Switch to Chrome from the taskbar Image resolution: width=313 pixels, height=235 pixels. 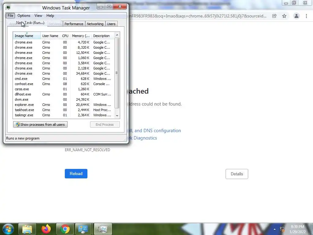point(65,229)
